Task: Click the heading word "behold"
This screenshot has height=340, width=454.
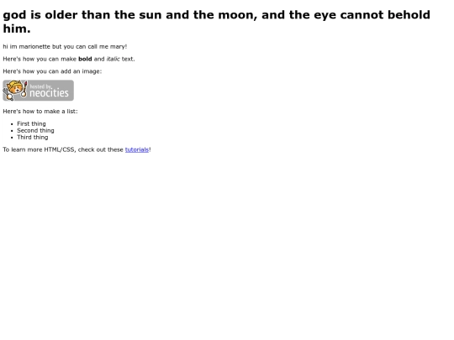Action: pyautogui.click(x=409, y=15)
